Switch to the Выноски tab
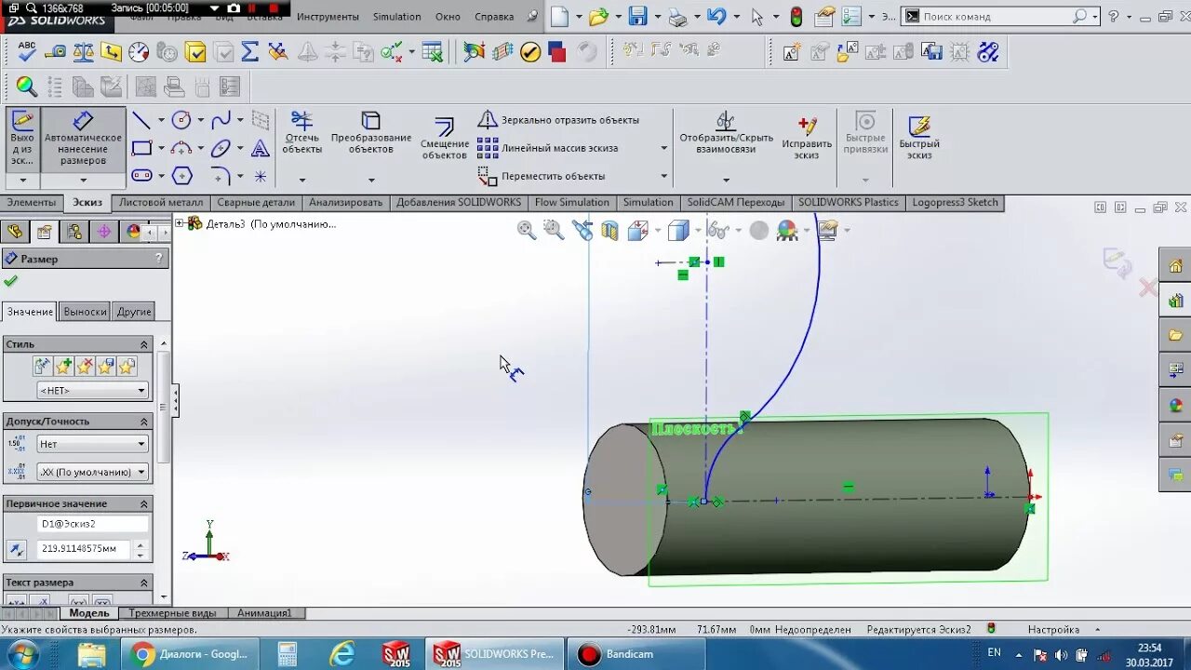 coord(84,311)
